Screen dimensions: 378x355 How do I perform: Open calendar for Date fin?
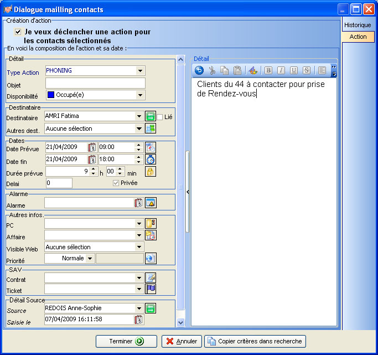[92, 160]
